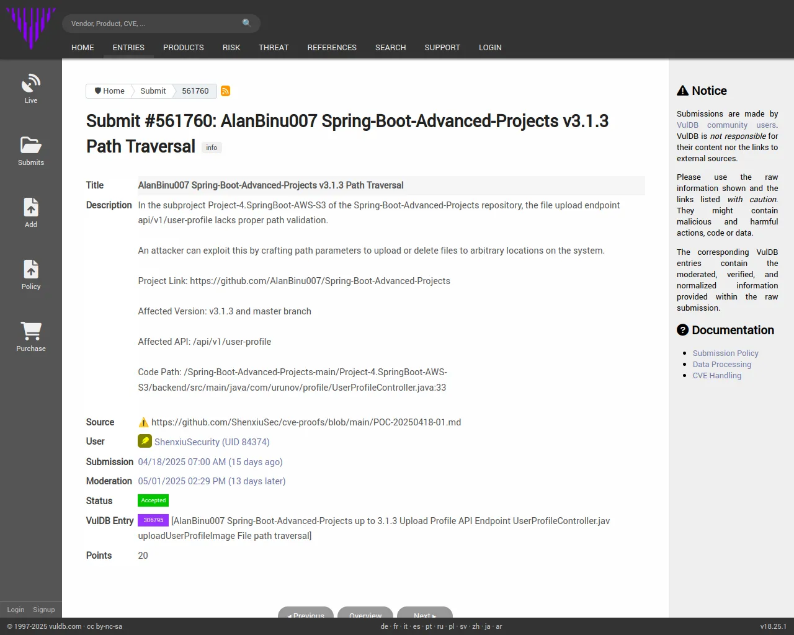This screenshot has height=635, width=794.
Task: Switch language to ja
Action: pyautogui.click(x=488, y=626)
